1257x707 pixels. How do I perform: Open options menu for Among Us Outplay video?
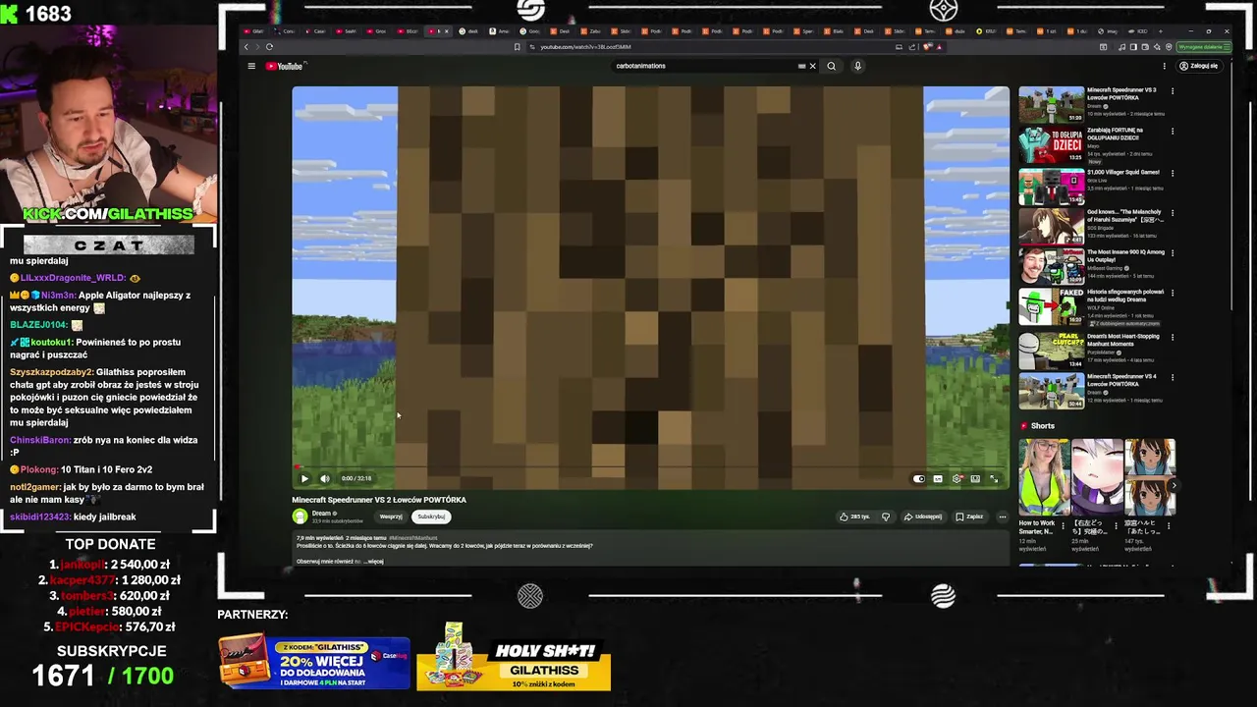pos(1172,253)
